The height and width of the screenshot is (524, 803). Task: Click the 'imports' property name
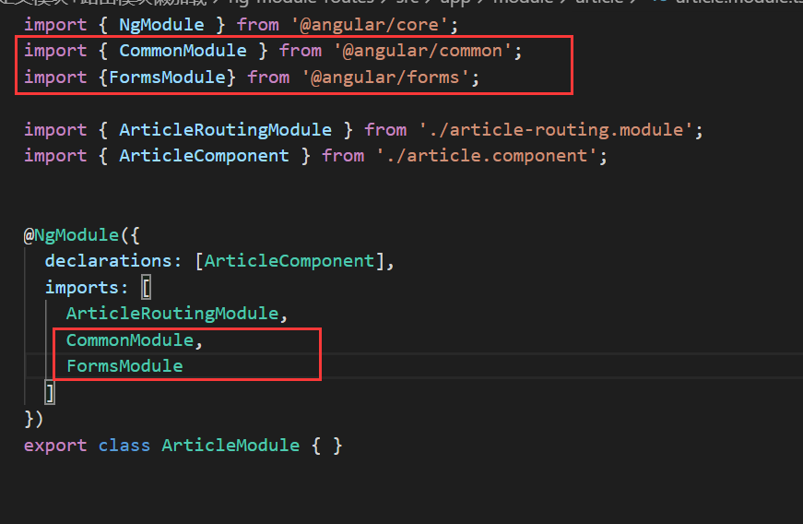(82, 288)
